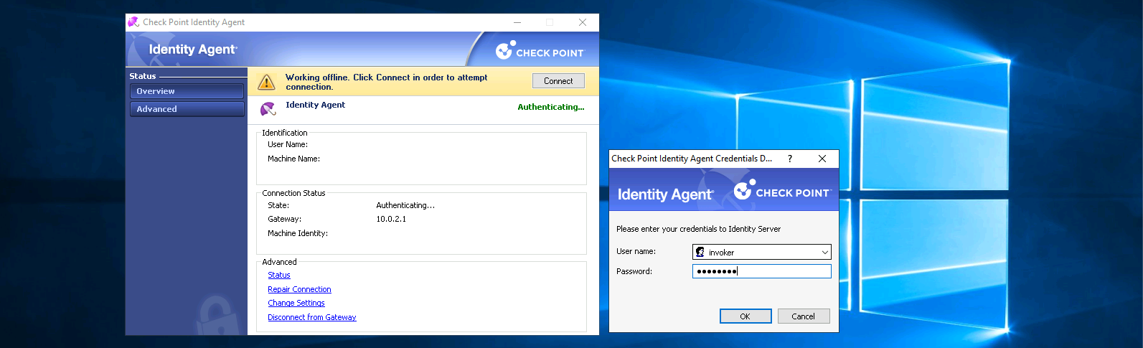
Task: Click the user icon in User name field
Action: pos(700,252)
